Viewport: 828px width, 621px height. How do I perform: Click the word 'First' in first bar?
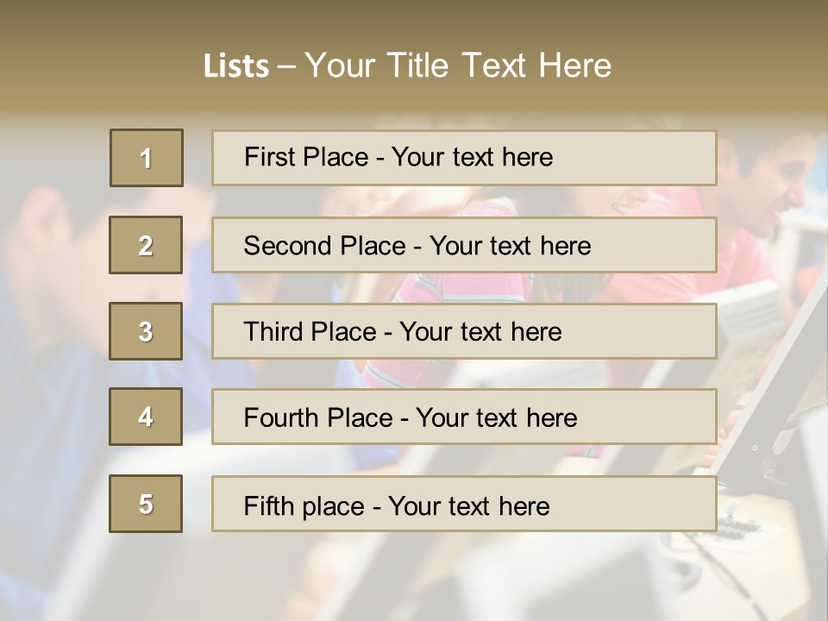point(270,157)
